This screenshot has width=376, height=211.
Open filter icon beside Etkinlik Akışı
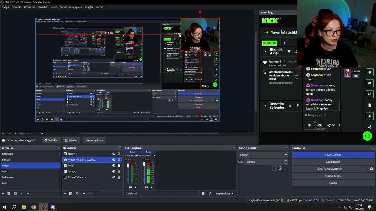(x=289, y=52)
